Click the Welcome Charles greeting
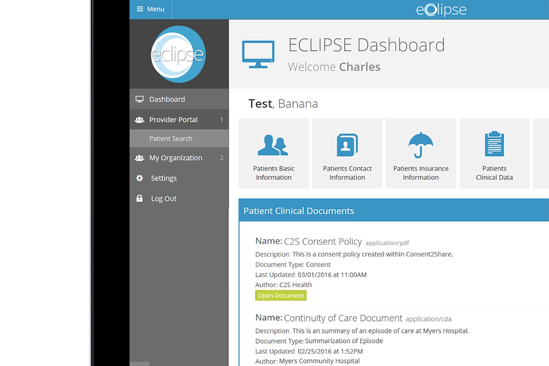This screenshot has height=366, width=549. coord(334,67)
